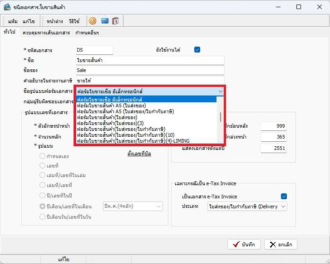Image resolution: width=330 pixels, height=264 pixels.
Task: Click the ยกเลิก cancel button
Action: click(x=281, y=245)
